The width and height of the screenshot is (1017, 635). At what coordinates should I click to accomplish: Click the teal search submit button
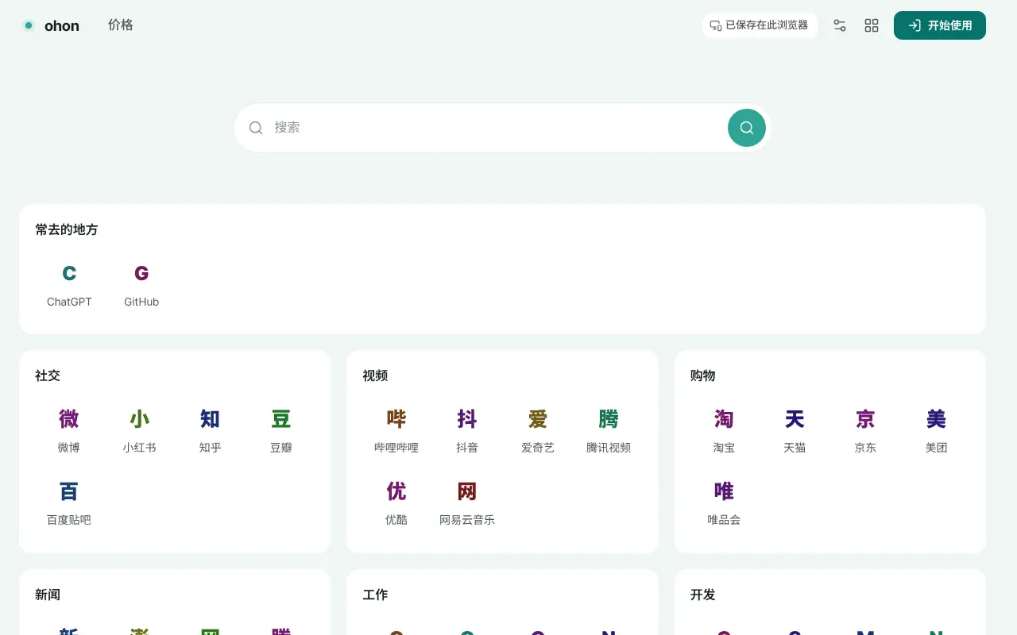pyautogui.click(x=747, y=128)
